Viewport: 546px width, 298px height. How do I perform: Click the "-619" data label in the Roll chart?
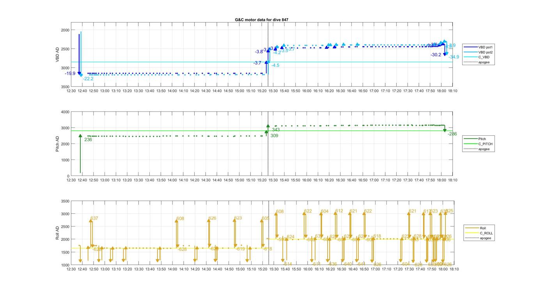pyautogui.click(x=240, y=249)
